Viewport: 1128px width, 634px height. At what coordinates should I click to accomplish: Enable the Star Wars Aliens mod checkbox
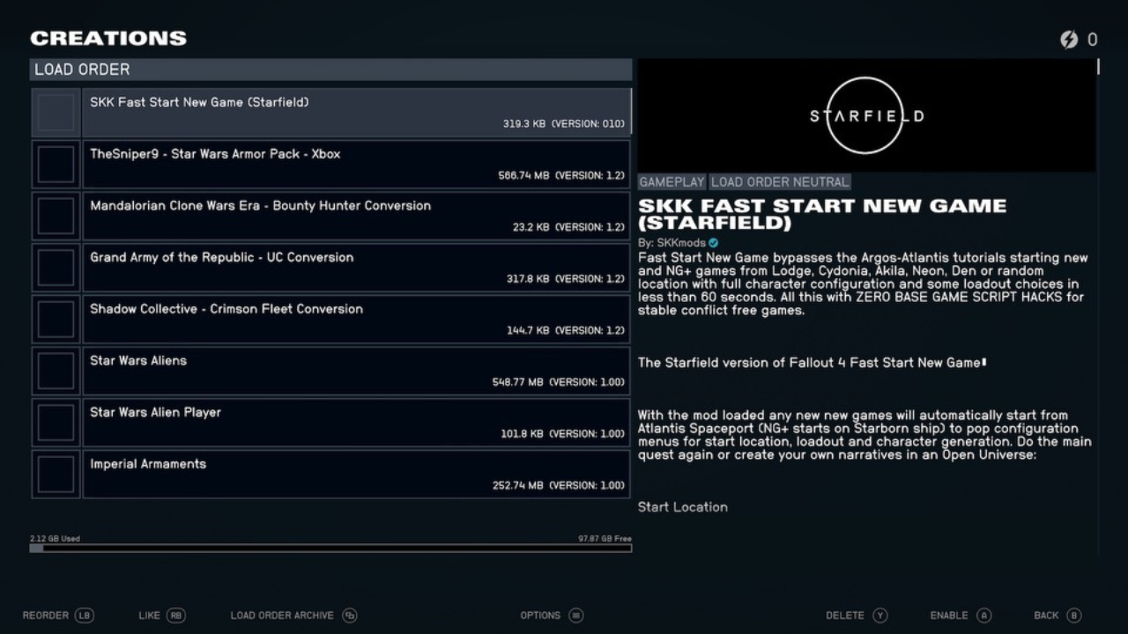[56, 371]
